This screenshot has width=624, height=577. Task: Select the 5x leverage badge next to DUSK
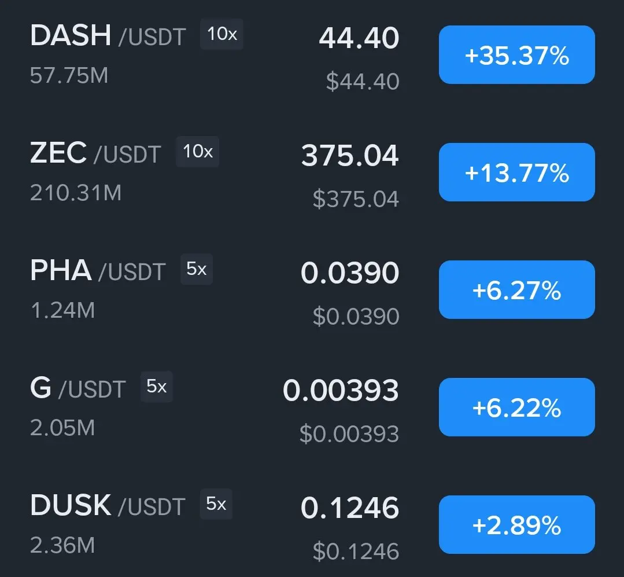(216, 504)
